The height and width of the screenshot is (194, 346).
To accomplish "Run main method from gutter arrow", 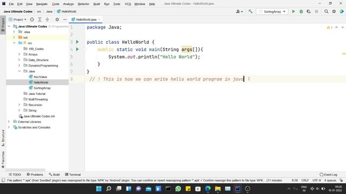I will 77,49.
